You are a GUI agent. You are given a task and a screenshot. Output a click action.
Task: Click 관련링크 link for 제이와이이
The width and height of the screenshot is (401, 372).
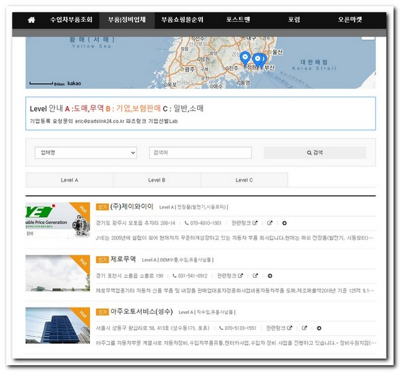[x=243, y=223]
